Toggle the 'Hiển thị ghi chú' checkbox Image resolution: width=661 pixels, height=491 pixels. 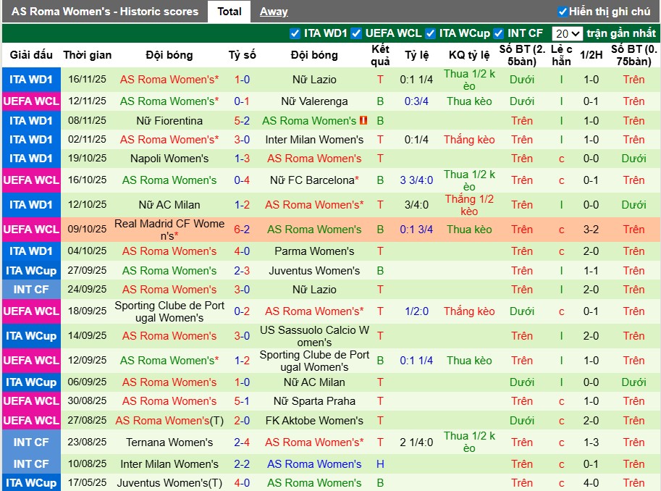point(563,12)
